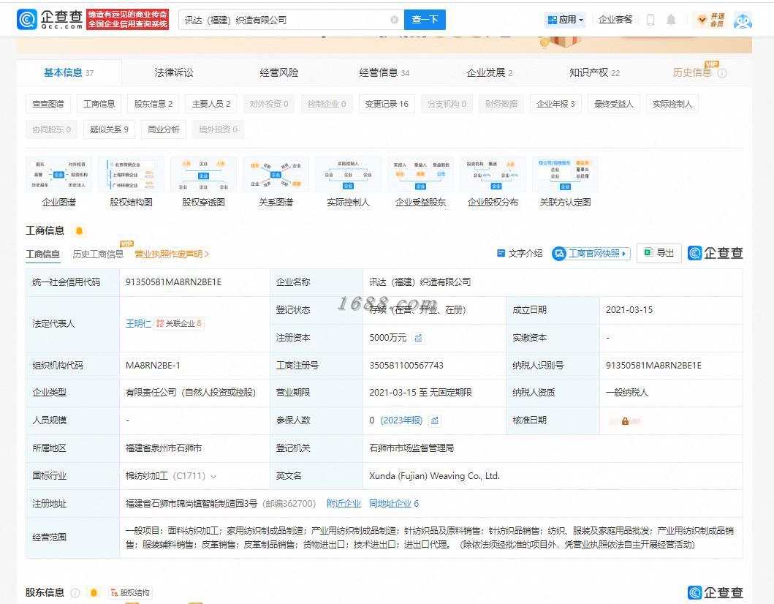Open the 2023年报 link
This screenshot has height=604, width=774.
401,420
